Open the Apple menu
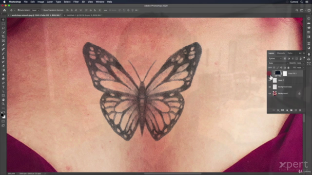The height and width of the screenshot is (175, 312). pos(4,2)
